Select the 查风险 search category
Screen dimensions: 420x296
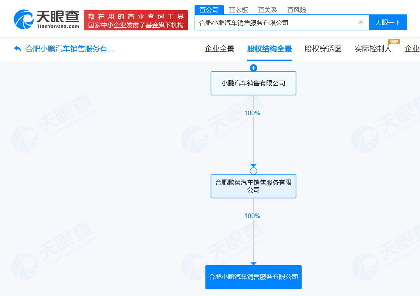297,10
